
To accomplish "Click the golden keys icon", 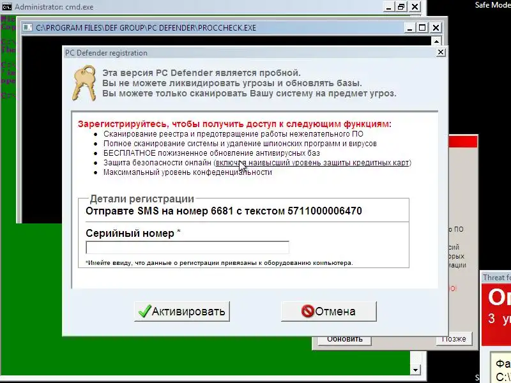I will click(x=84, y=83).
